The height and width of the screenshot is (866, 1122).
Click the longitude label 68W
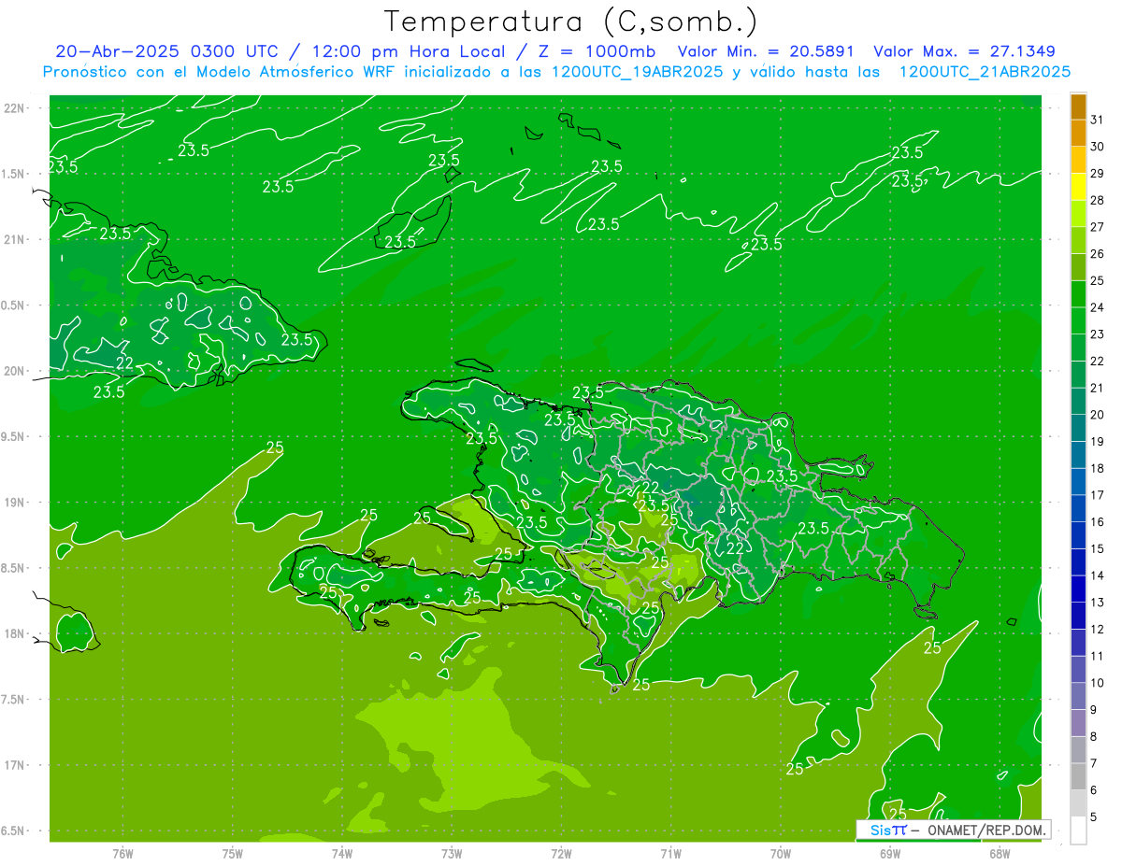(x=1000, y=854)
